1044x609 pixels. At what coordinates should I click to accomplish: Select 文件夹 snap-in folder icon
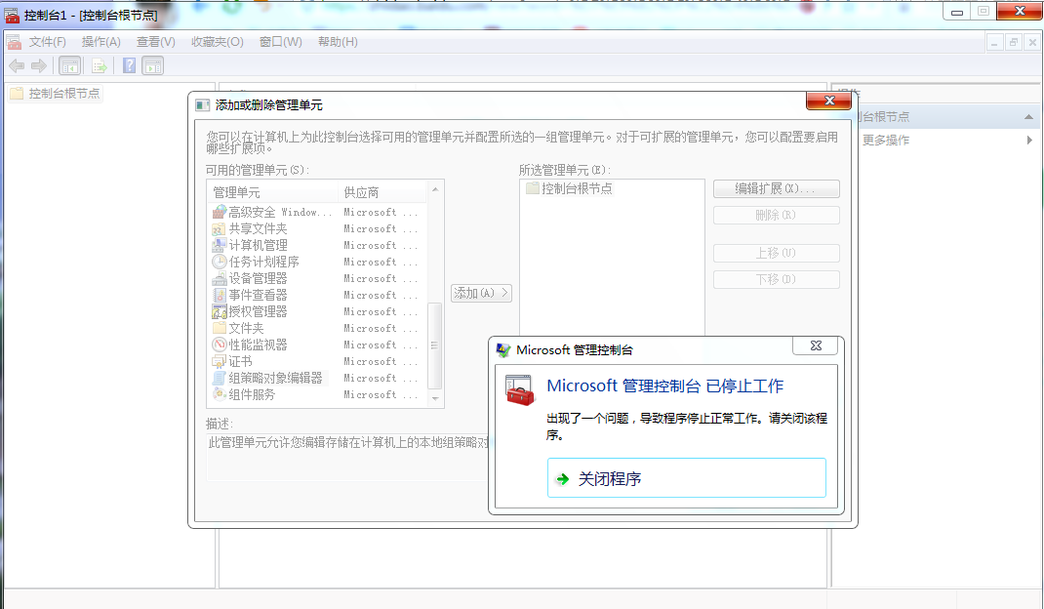[x=220, y=328]
